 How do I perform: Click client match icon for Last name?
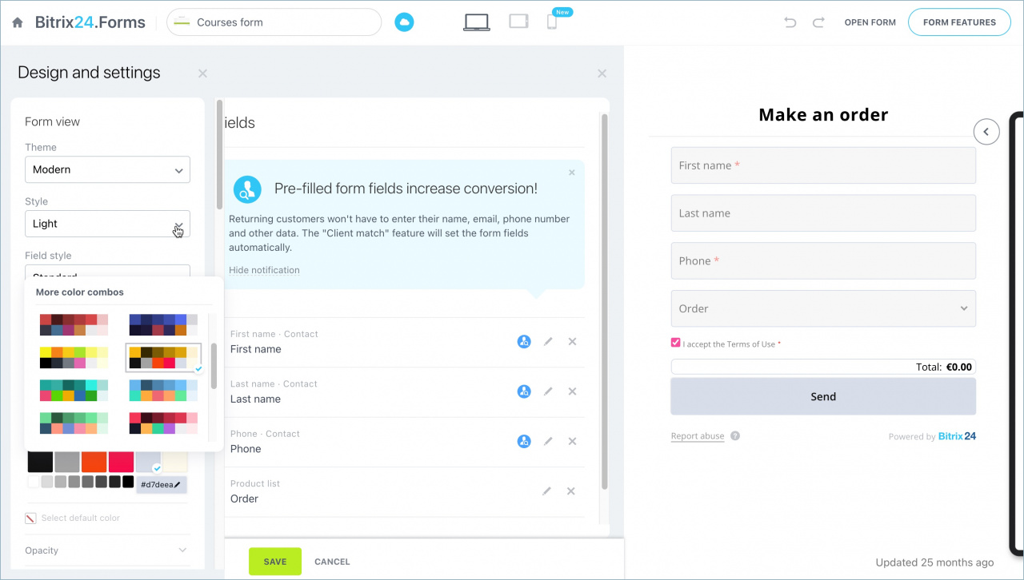[x=524, y=391]
